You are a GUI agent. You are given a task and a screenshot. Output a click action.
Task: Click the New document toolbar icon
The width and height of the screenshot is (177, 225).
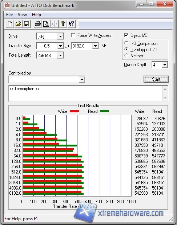tap(10, 24)
